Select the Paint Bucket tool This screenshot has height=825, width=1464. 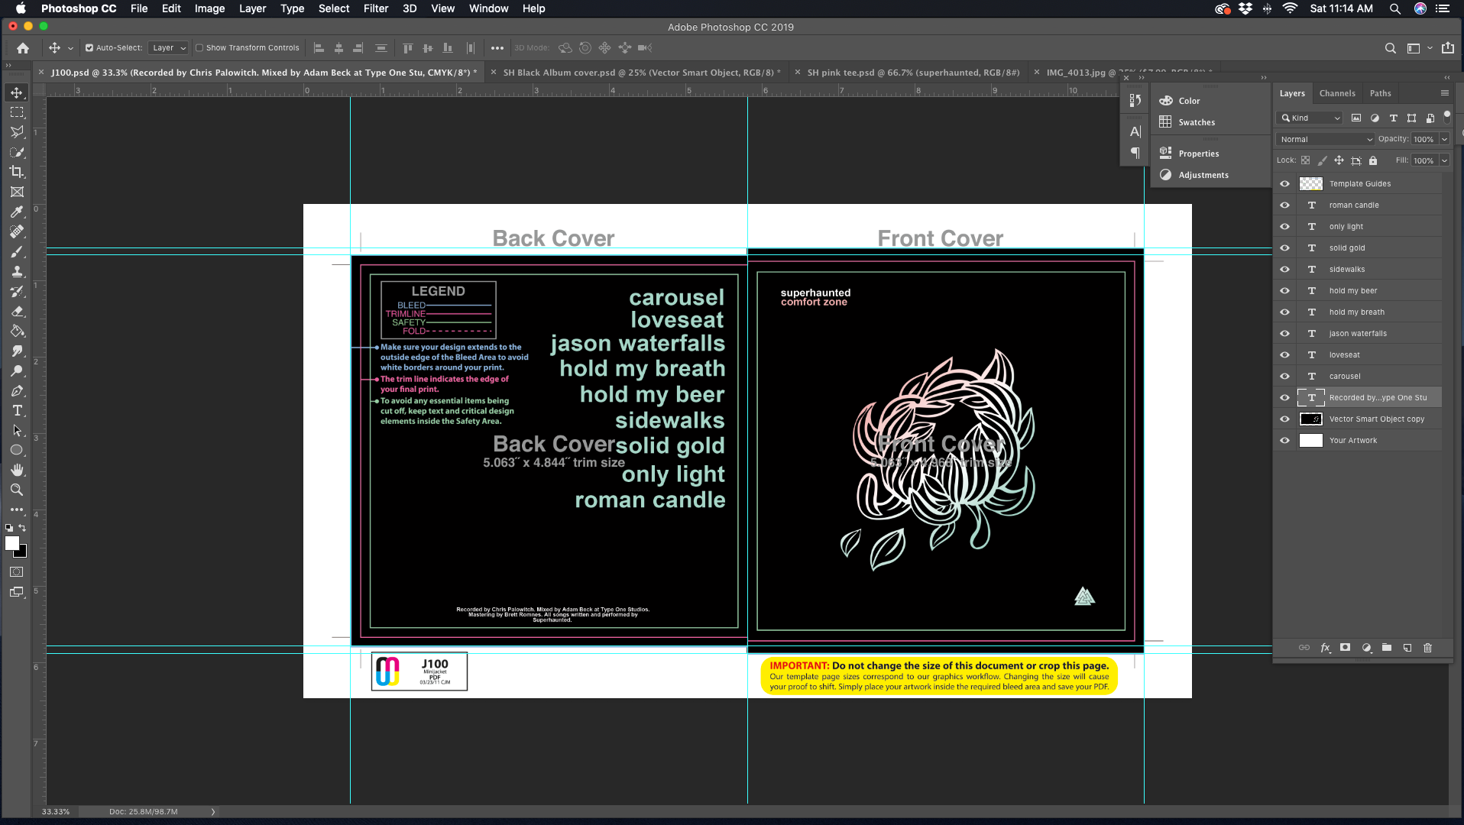click(17, 331)
